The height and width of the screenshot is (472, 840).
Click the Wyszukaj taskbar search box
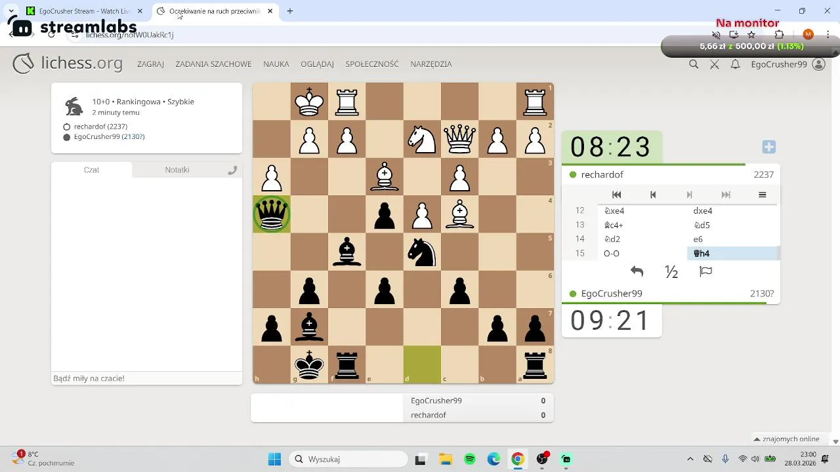point(348,459)
